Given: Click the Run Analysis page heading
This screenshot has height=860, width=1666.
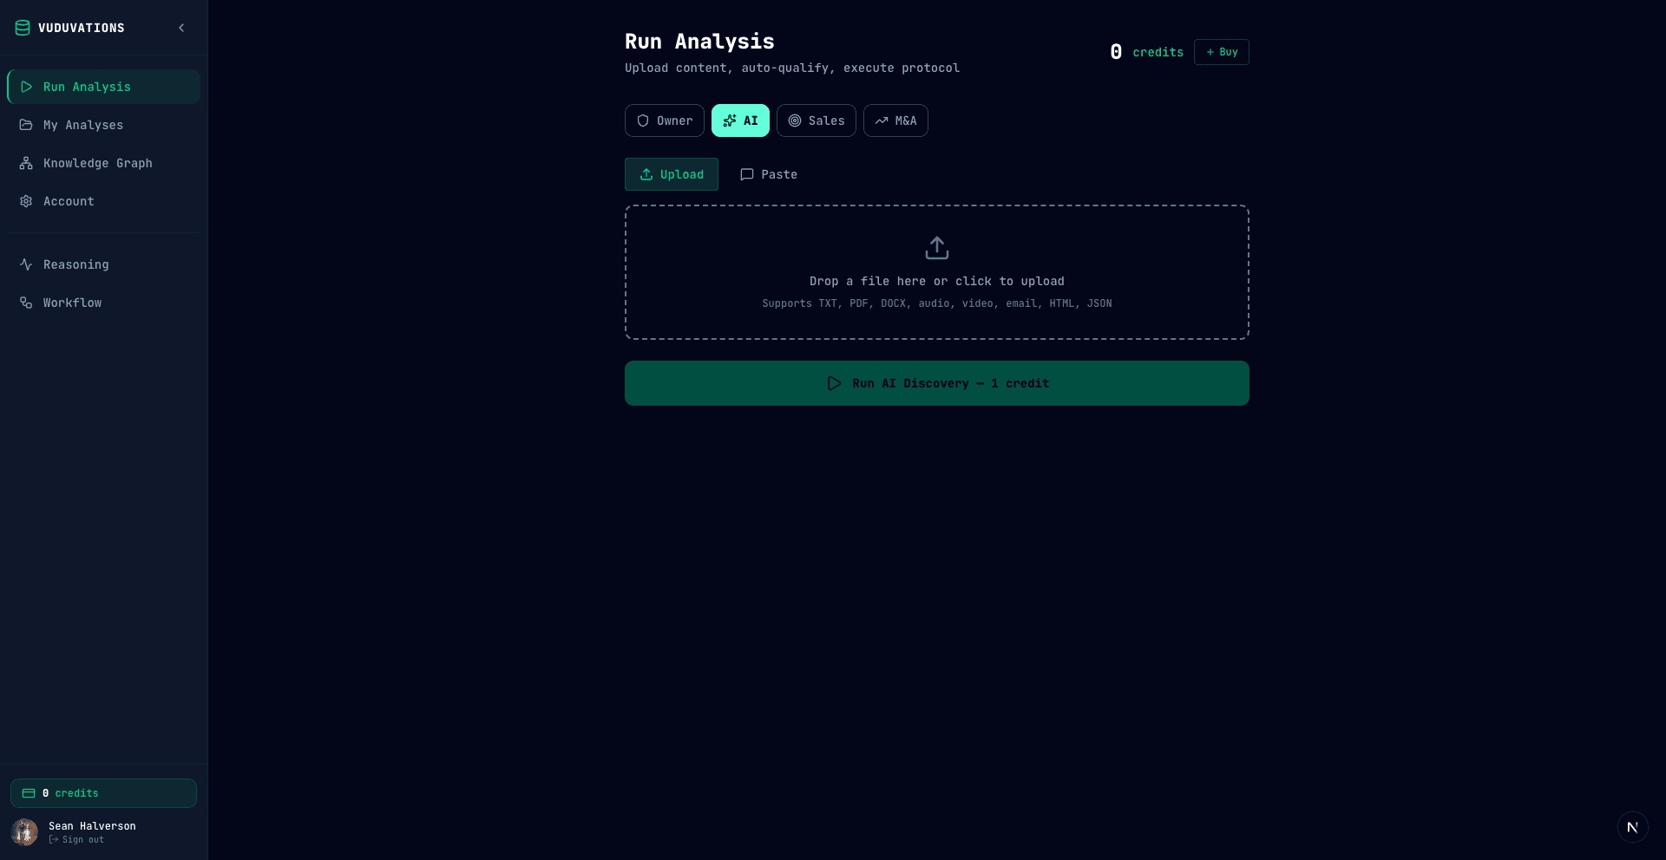Looking at the screenshot, I should [699, 42].
